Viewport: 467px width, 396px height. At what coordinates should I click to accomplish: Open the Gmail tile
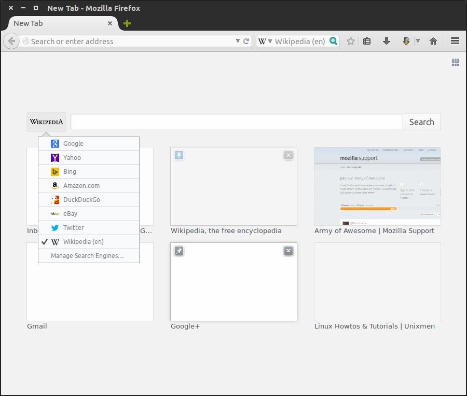[x=90, y=282]
